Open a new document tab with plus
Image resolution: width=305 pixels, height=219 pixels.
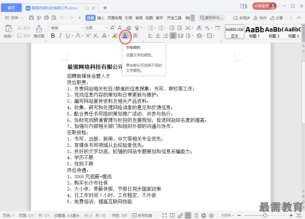coord(105,8)
